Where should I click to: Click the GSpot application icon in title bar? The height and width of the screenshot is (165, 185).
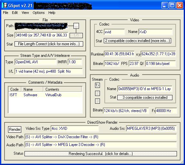tap(5, 5)
